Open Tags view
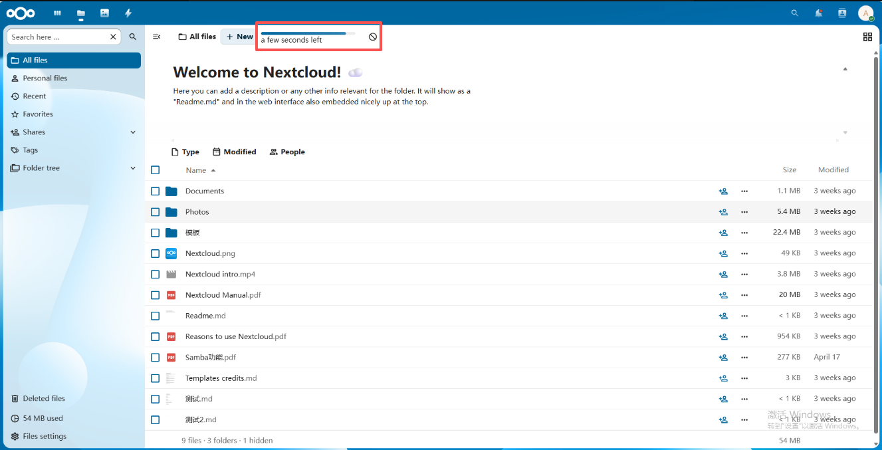 (74, 150)
